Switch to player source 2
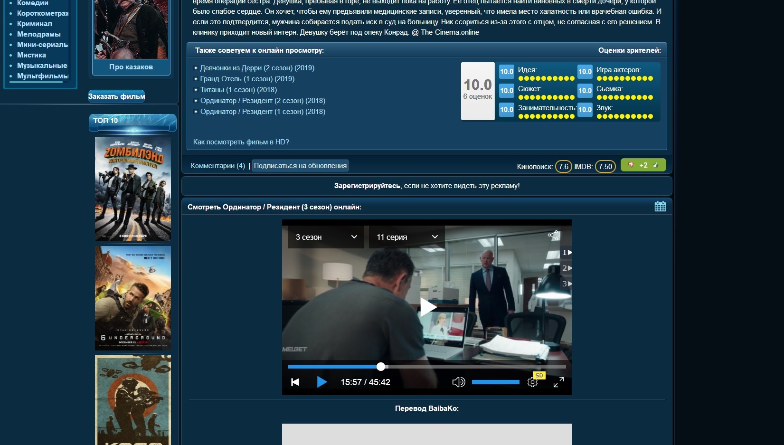This screenshot has width=784, height=445. click(x=566, y=268)
